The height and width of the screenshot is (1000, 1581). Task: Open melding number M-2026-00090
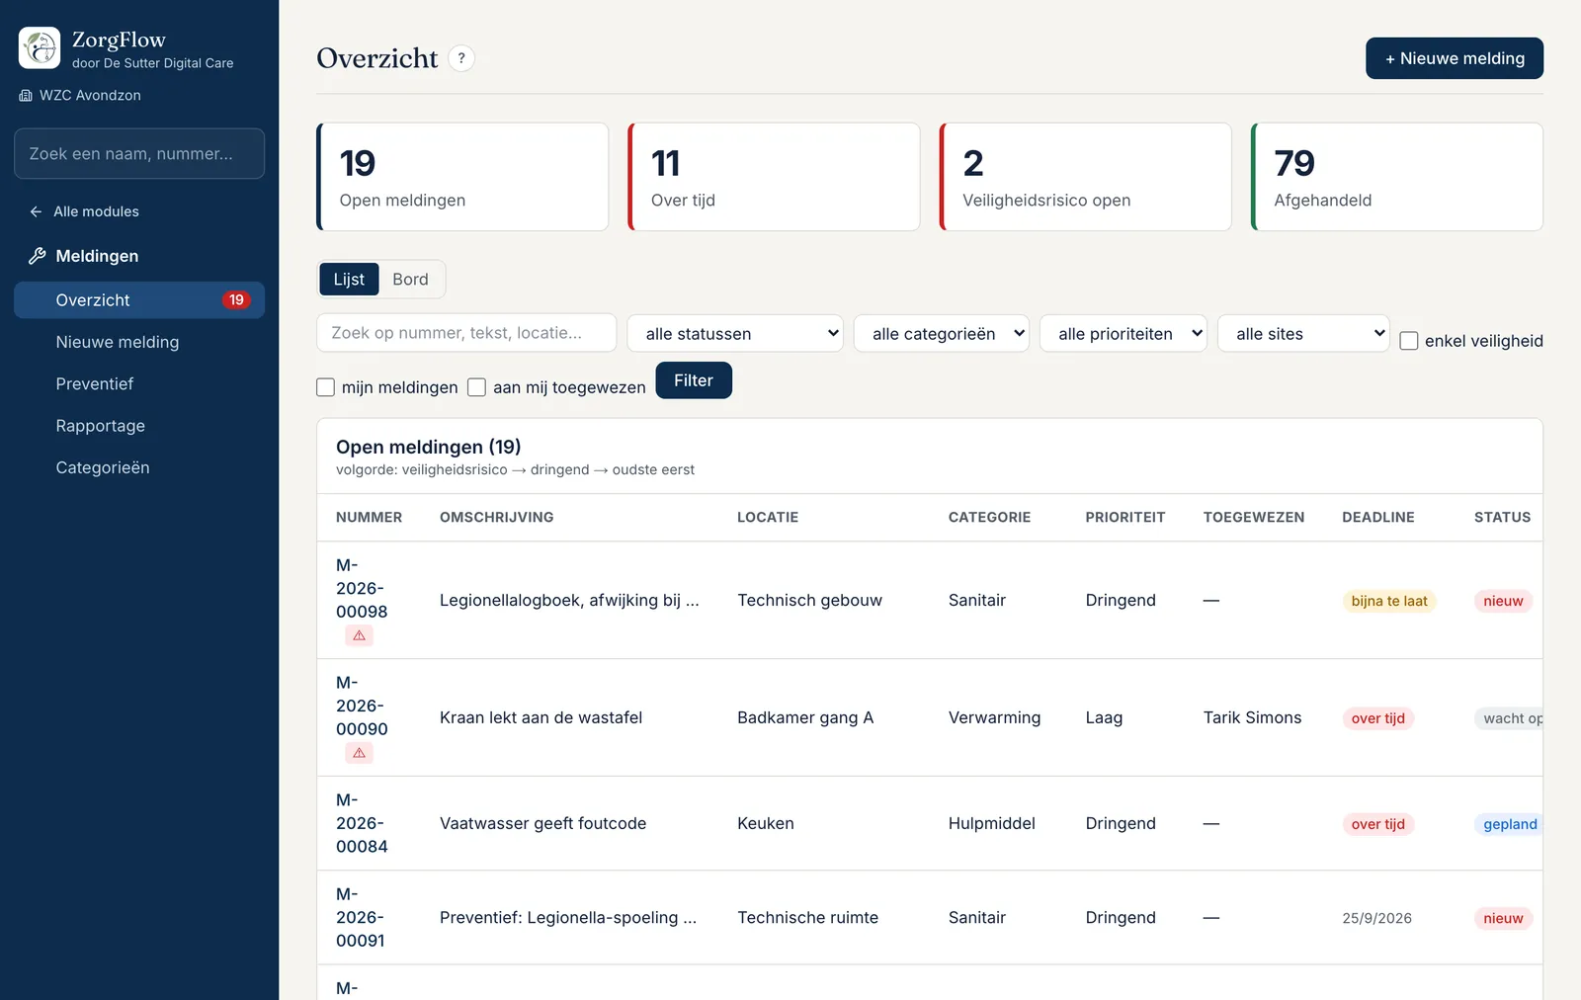pos(362,706)
